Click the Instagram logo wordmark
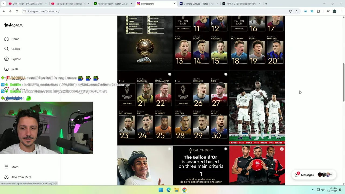Screen dimensions: 345x194 click(13, 25)
